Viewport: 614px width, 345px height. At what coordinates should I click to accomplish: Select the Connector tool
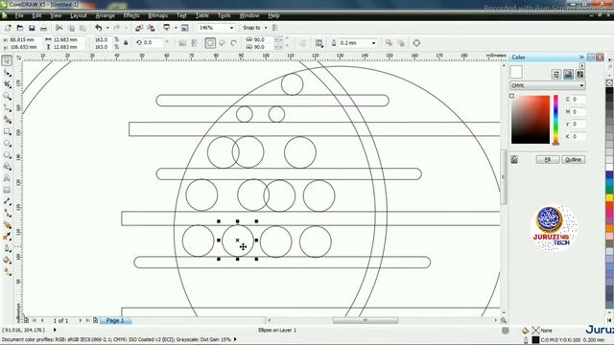pos(7,213)
